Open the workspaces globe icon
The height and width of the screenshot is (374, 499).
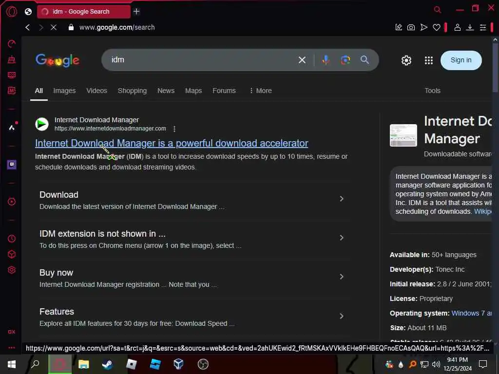28,12
